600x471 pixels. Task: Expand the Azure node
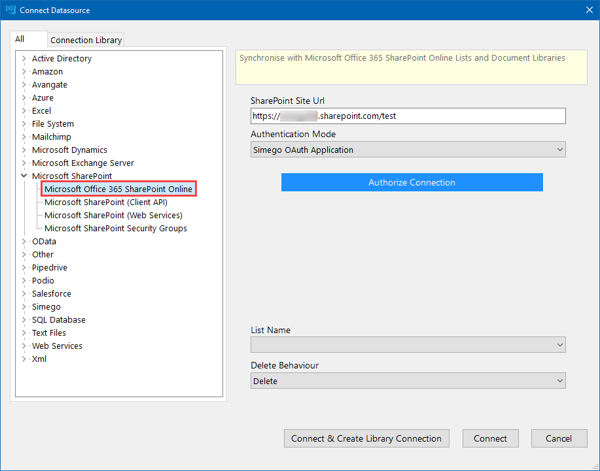tap(24, 98)
